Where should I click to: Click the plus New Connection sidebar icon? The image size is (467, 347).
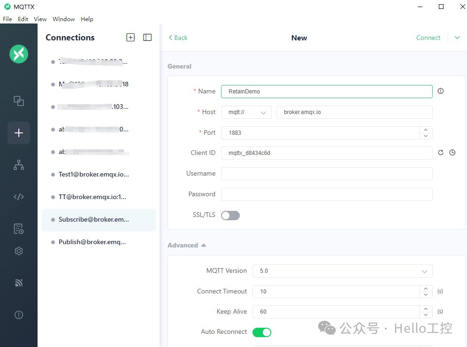tap(19, 133)
